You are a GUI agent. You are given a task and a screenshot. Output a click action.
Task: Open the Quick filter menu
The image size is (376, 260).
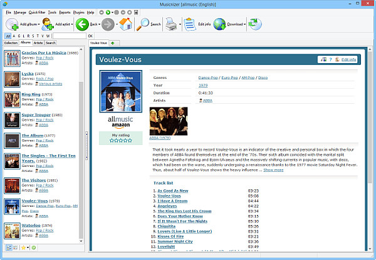pyautogui.click(x=37, y=12)
